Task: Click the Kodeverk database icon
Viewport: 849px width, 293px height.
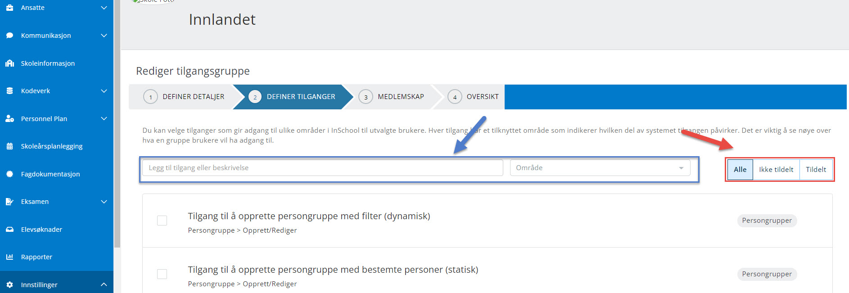Action: (9, 91)
